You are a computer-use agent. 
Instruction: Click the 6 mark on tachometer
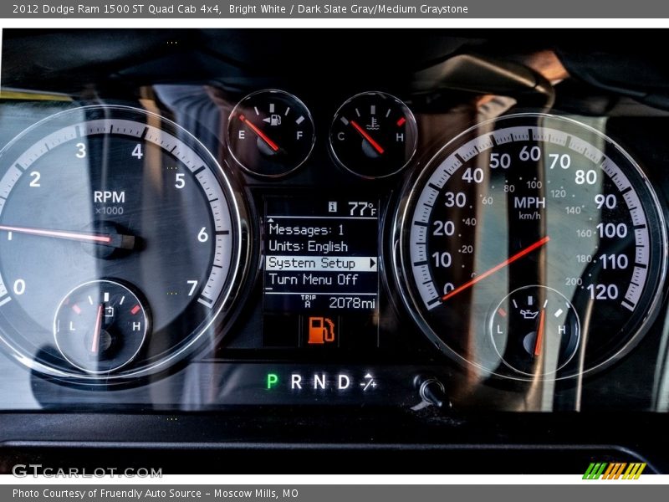pos(203,235)
